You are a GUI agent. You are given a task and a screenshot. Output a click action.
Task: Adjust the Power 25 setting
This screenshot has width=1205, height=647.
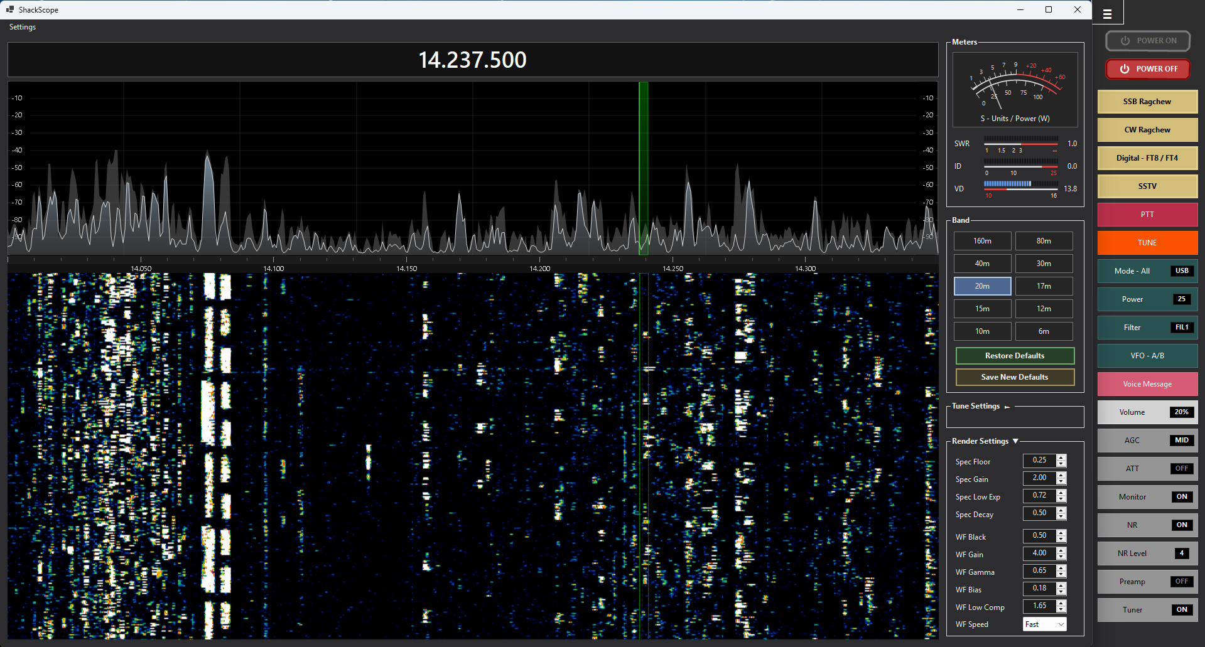(1147, 299)
